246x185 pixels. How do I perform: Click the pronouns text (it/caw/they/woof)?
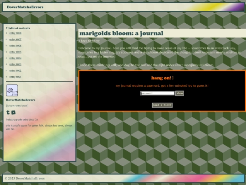coord(17,106)
